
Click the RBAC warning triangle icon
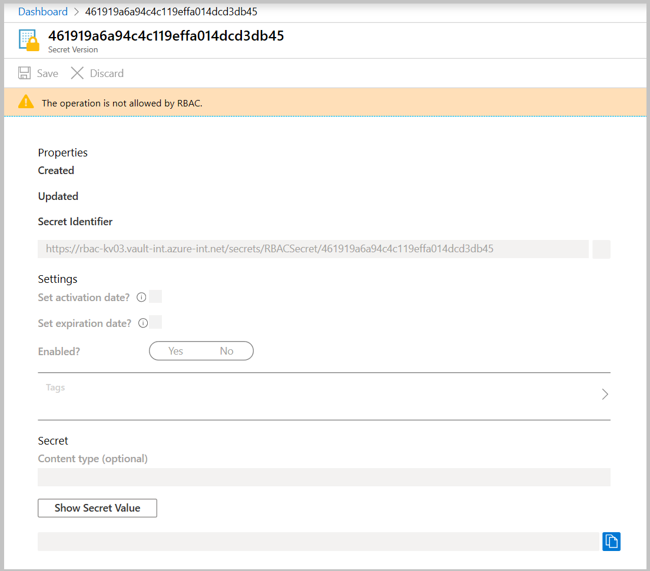pyautogui.click(x=26, y=102)
